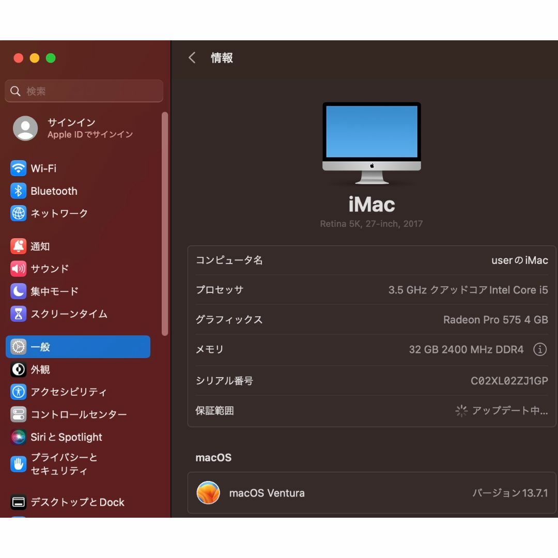Click the コンピュータ名 row label
The height and width of the screenshot is (558, 558).
click(x=229, y=260)
